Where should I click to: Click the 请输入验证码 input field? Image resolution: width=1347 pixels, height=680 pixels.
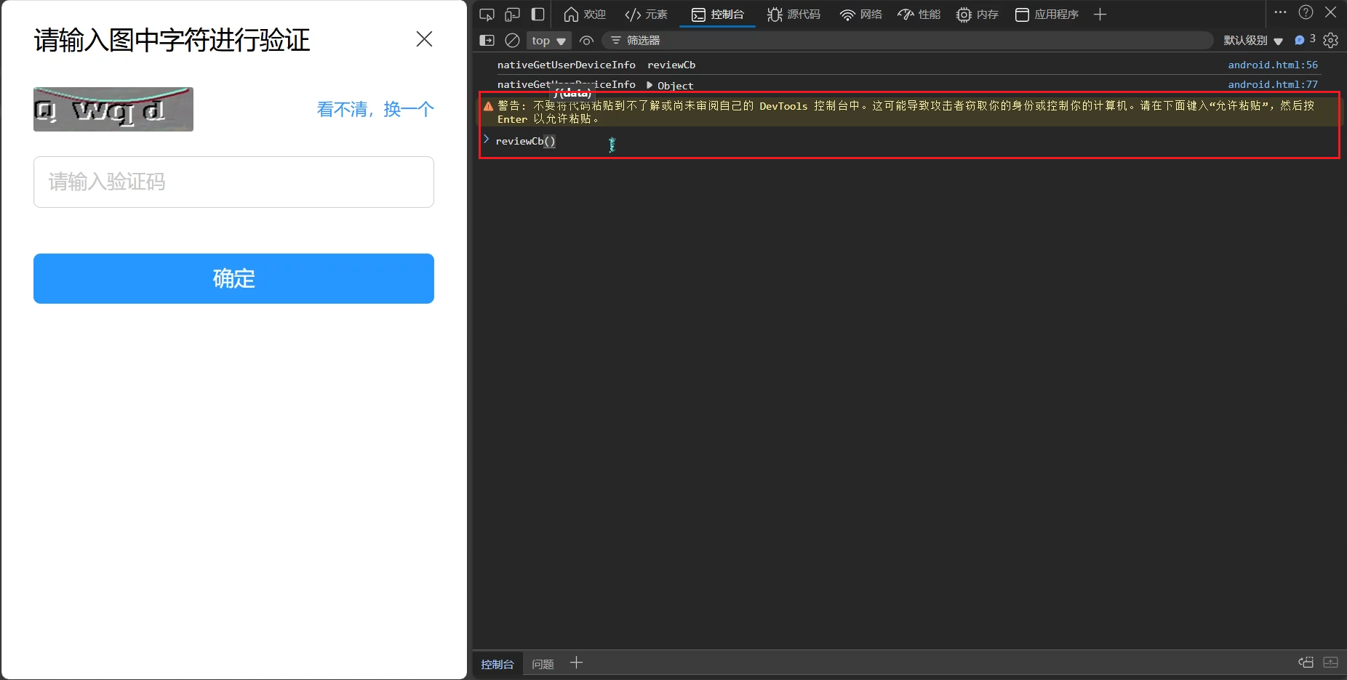tap(233, 182)
